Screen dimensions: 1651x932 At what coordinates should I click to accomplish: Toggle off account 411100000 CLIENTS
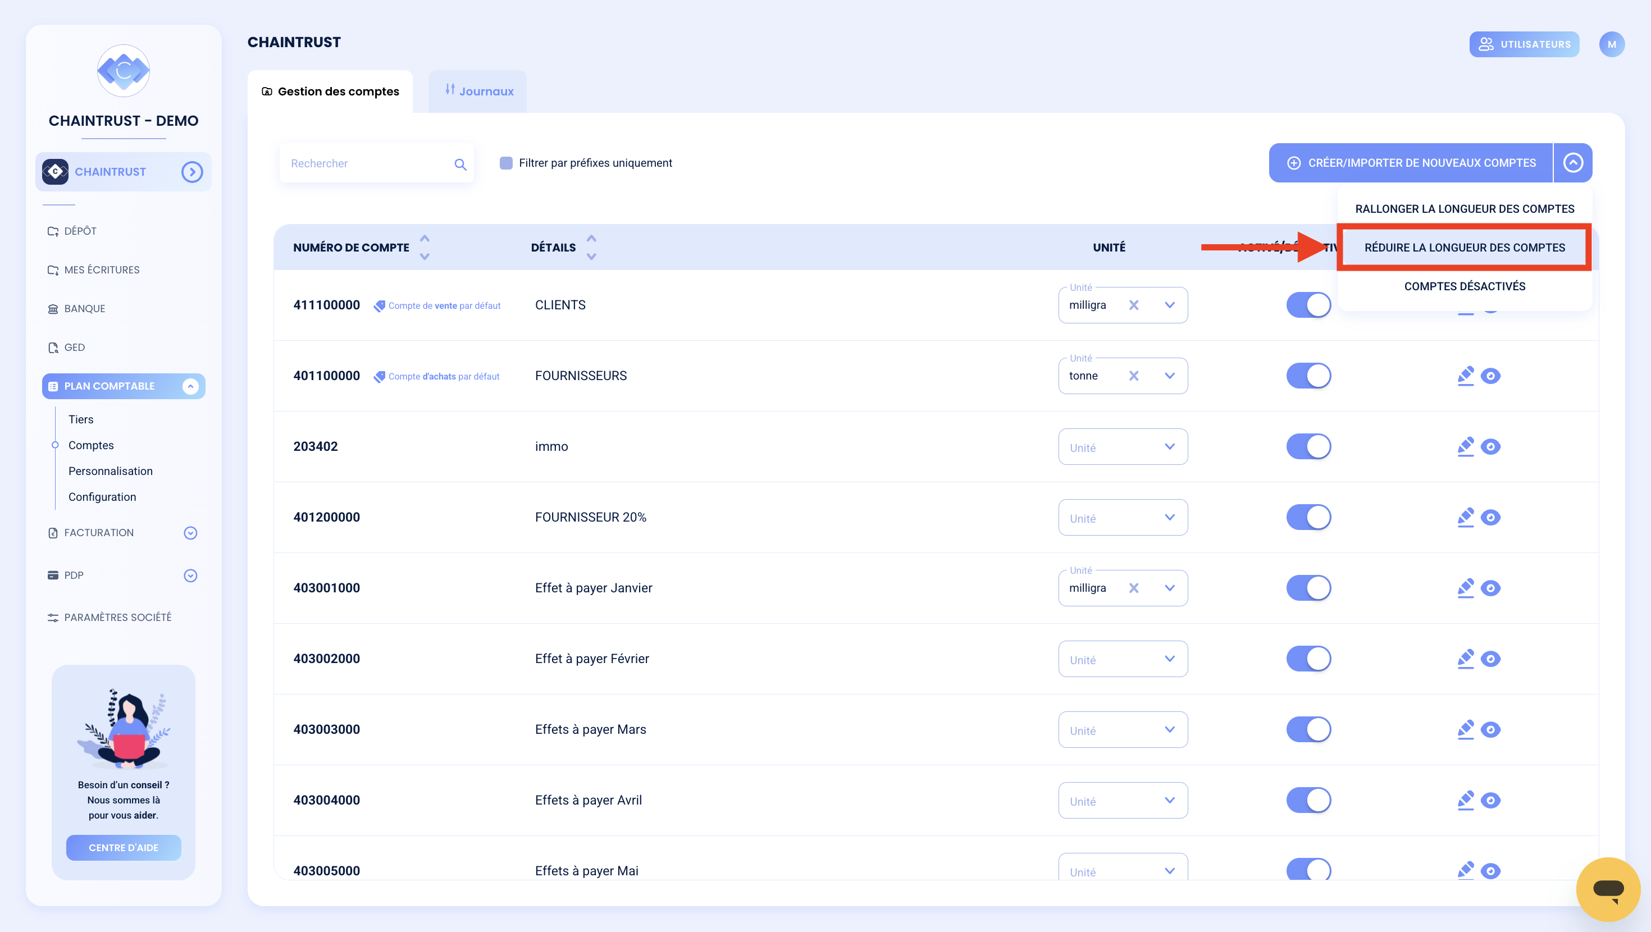(1308, 305)
